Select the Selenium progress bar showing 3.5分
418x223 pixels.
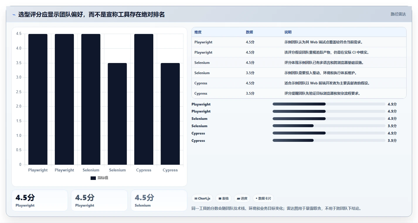click(x=329, y=126)
